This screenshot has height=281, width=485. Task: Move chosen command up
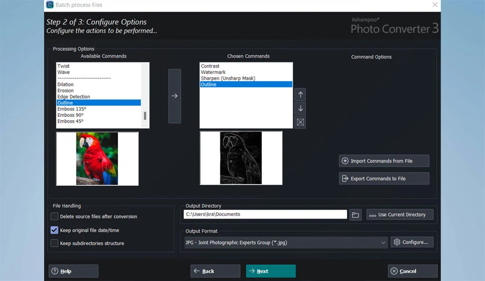[301, 95]
